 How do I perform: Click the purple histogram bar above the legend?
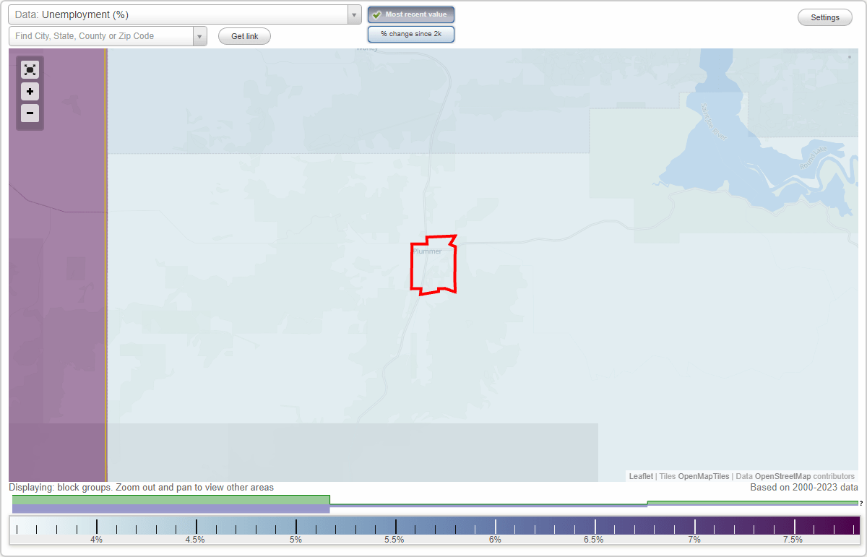tap(171, 509)
